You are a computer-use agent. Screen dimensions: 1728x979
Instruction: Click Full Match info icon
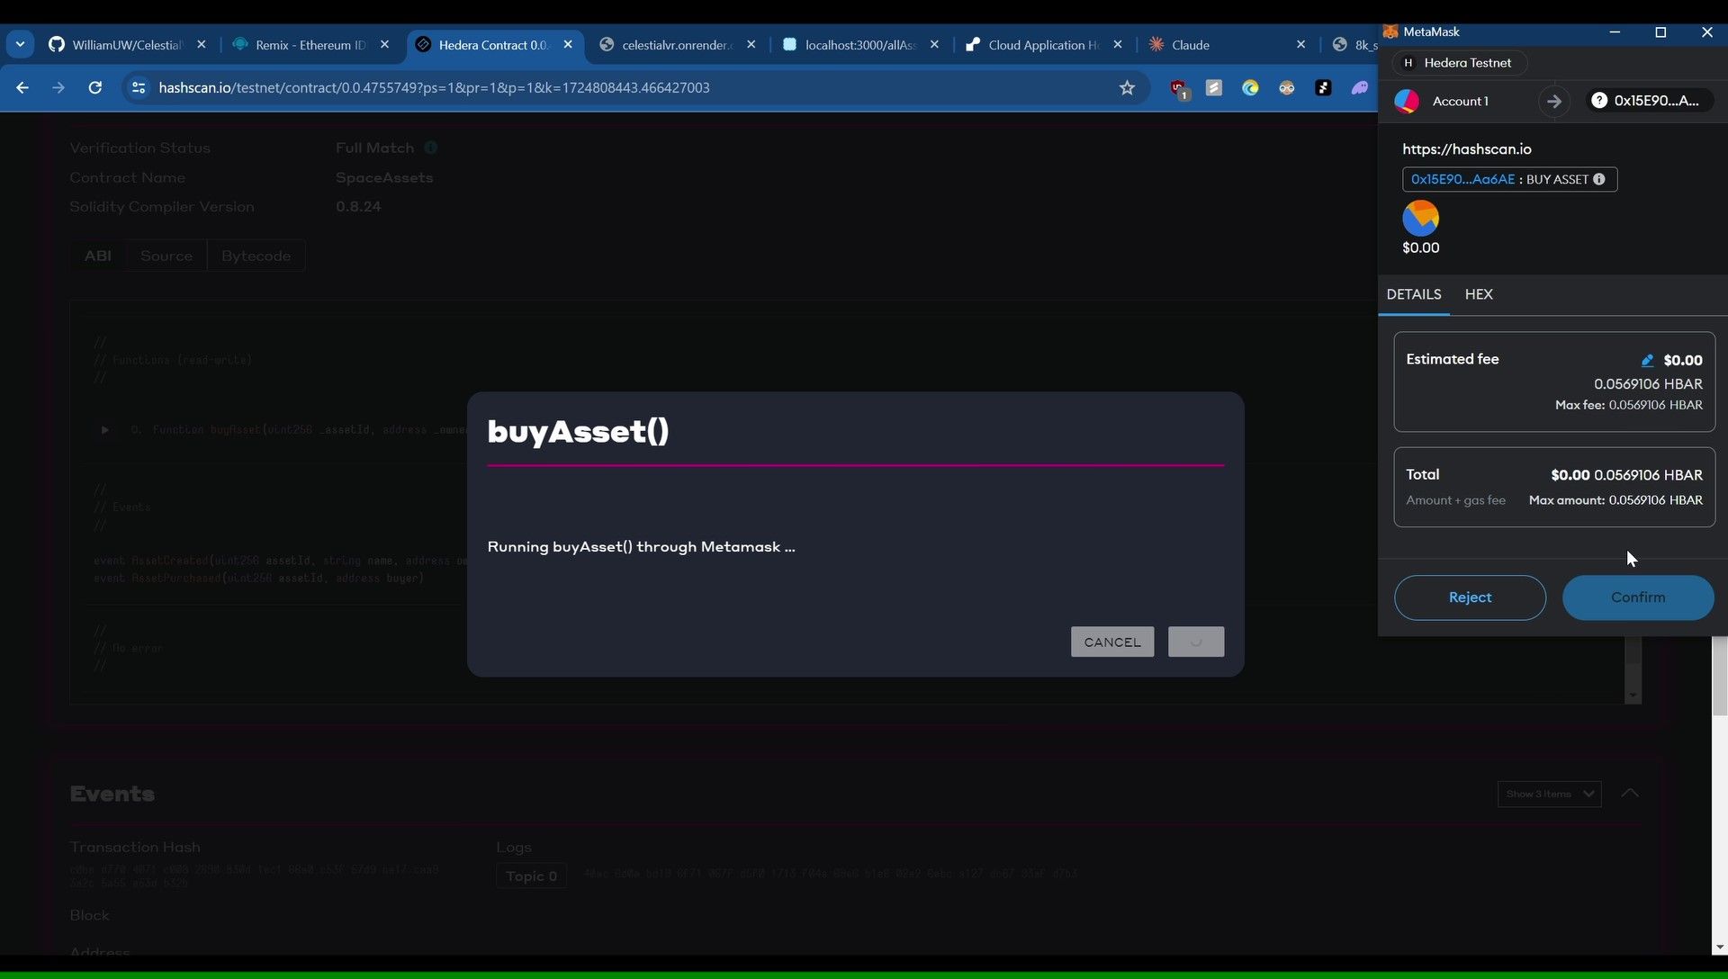[430, 148]
